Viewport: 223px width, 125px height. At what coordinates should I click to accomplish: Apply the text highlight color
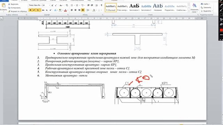pos(60,10)
